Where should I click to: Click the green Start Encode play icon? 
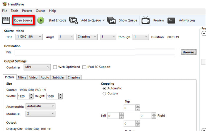tap(41, 20)
